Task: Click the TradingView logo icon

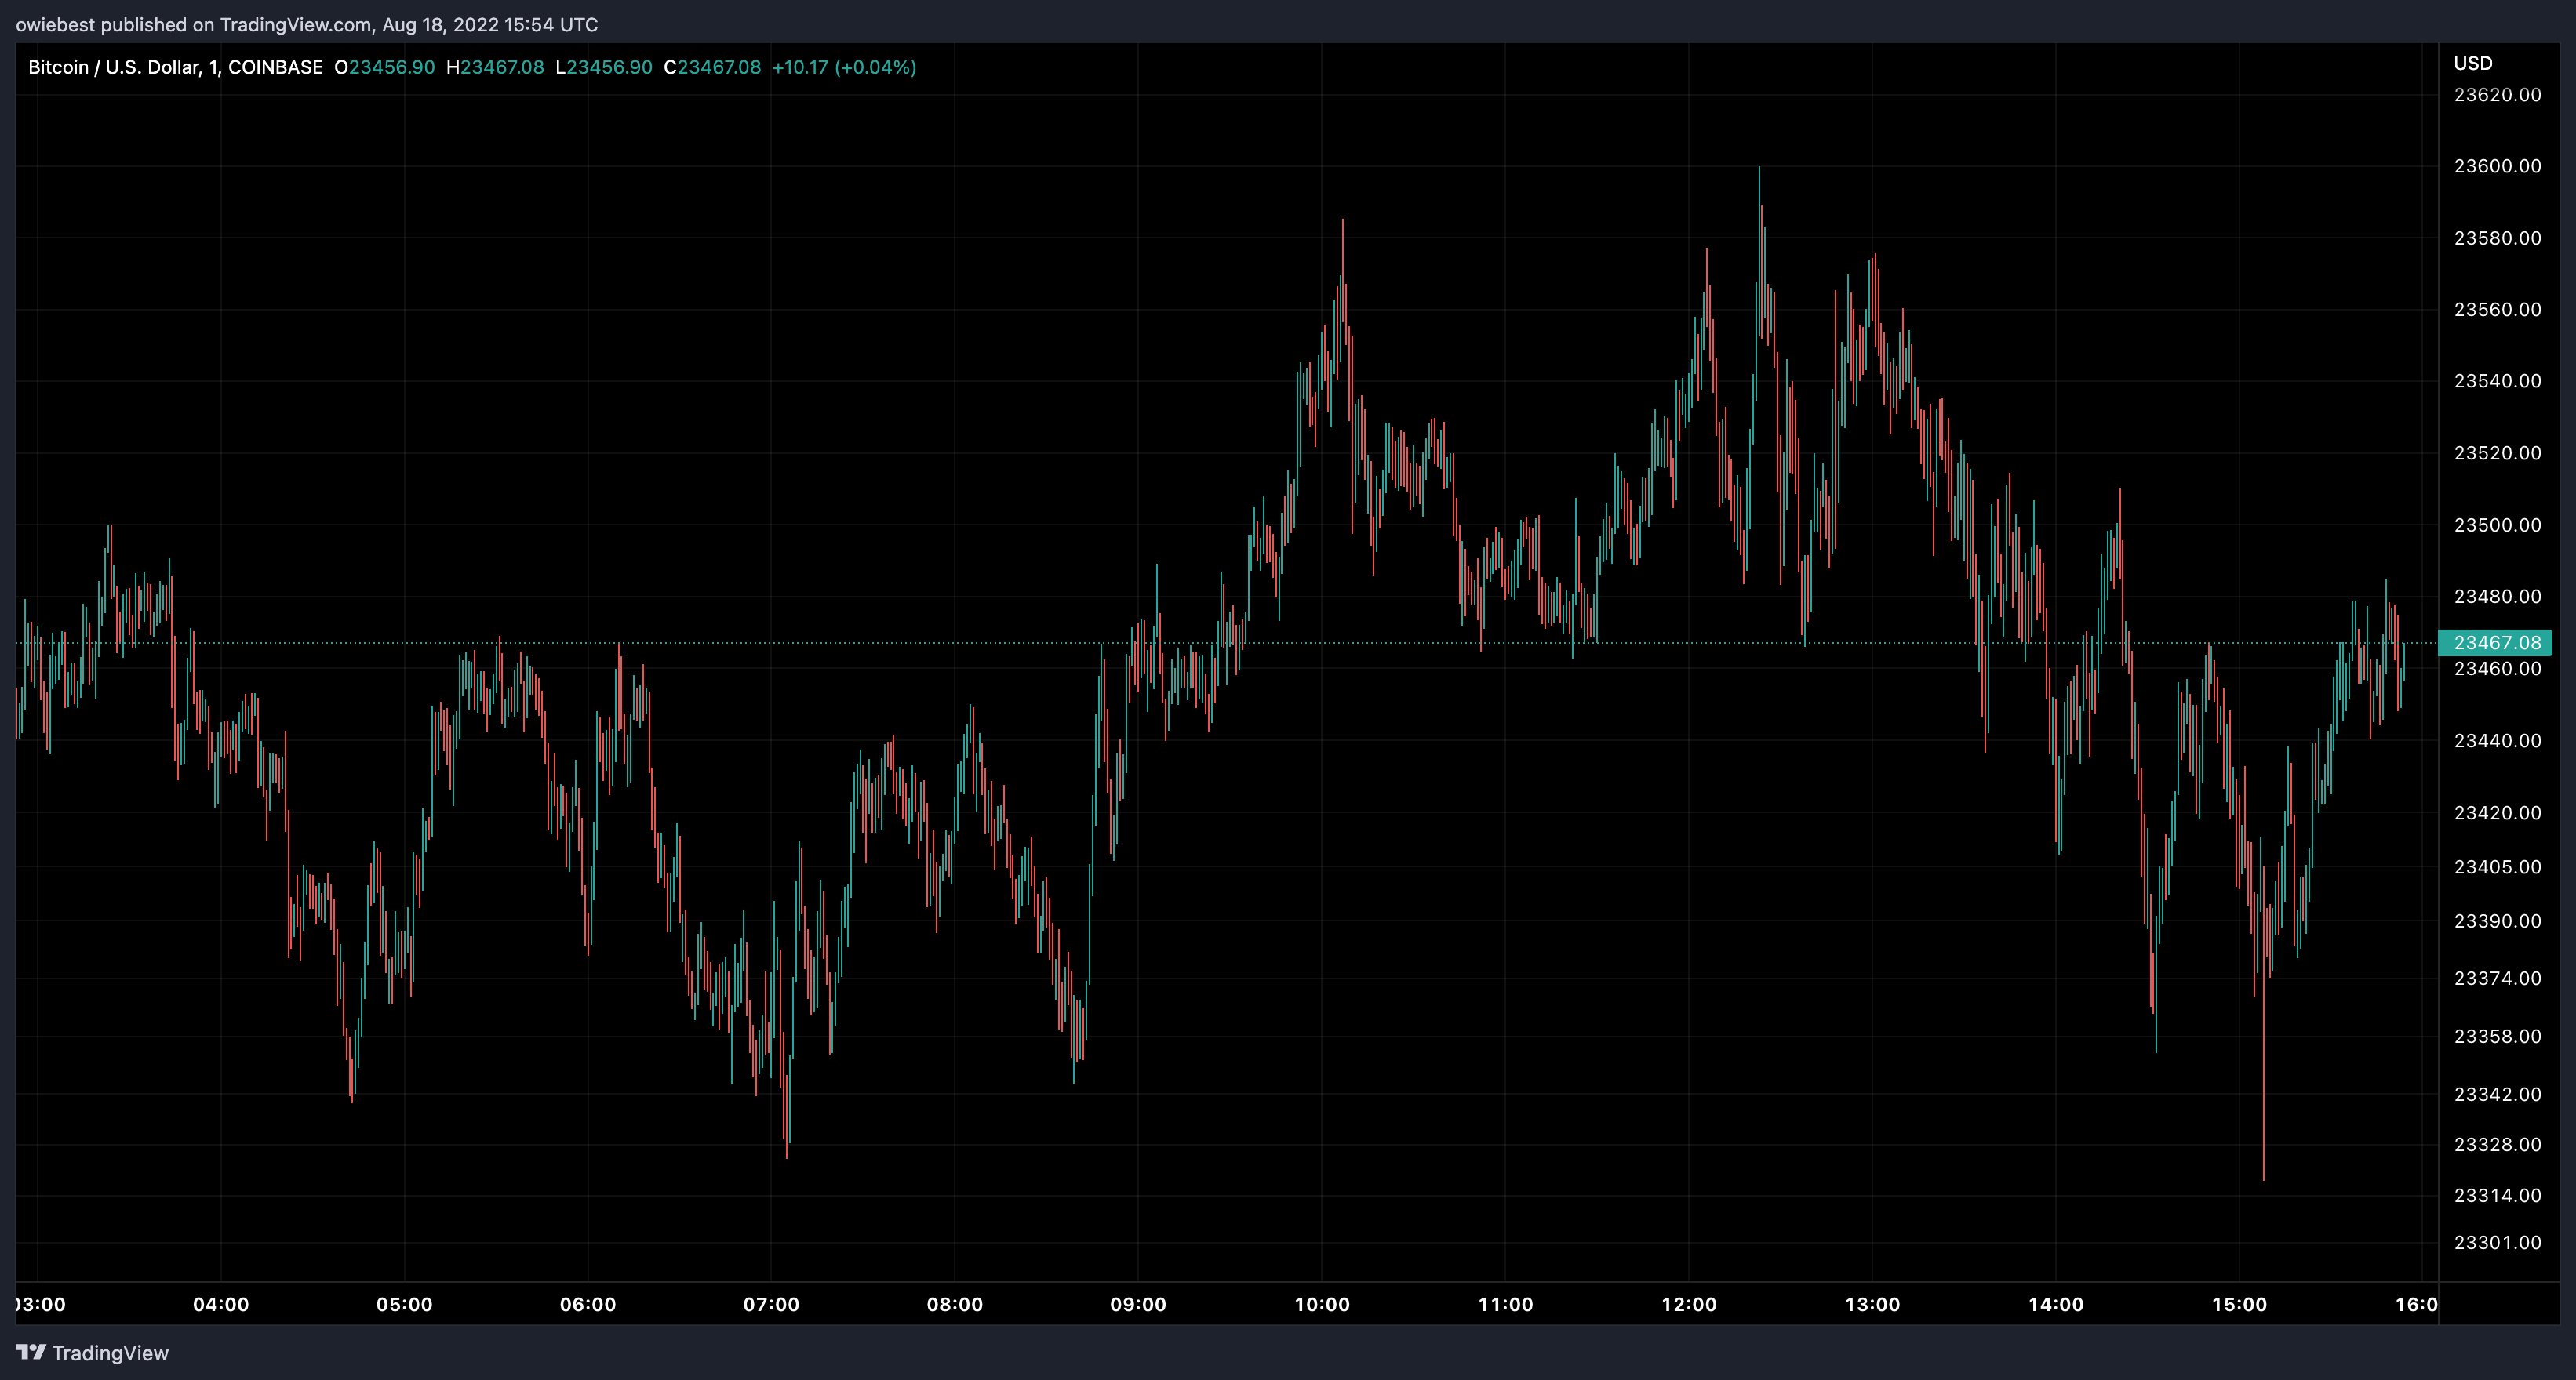Action: (x=31, y=1352)
